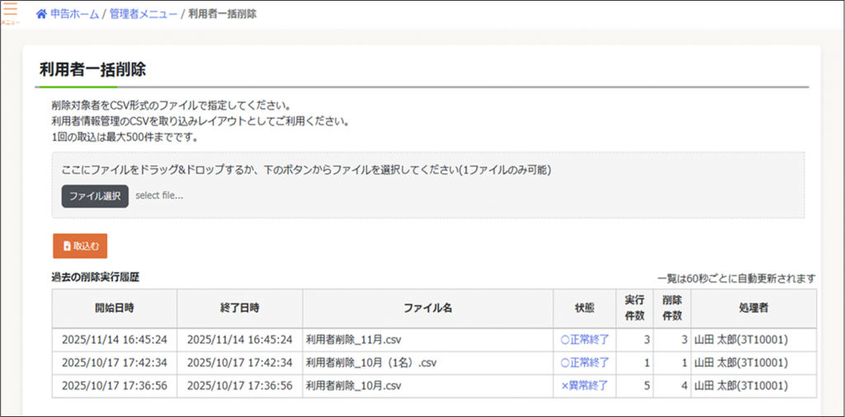Image resolution: width=845 pixels, height=417 pixels.
Task: Open 正常終了 status for 利用者削除_11月.csv
Action: click(x=584, y=339)
